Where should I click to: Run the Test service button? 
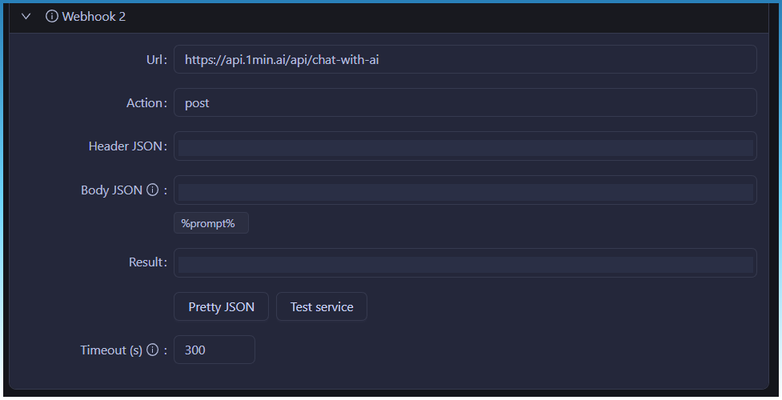pos(322,307)
